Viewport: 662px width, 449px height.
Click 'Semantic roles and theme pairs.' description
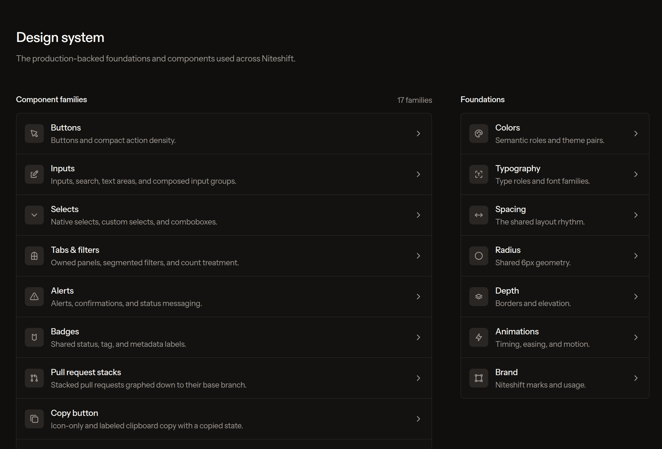(x=550, y=140)
